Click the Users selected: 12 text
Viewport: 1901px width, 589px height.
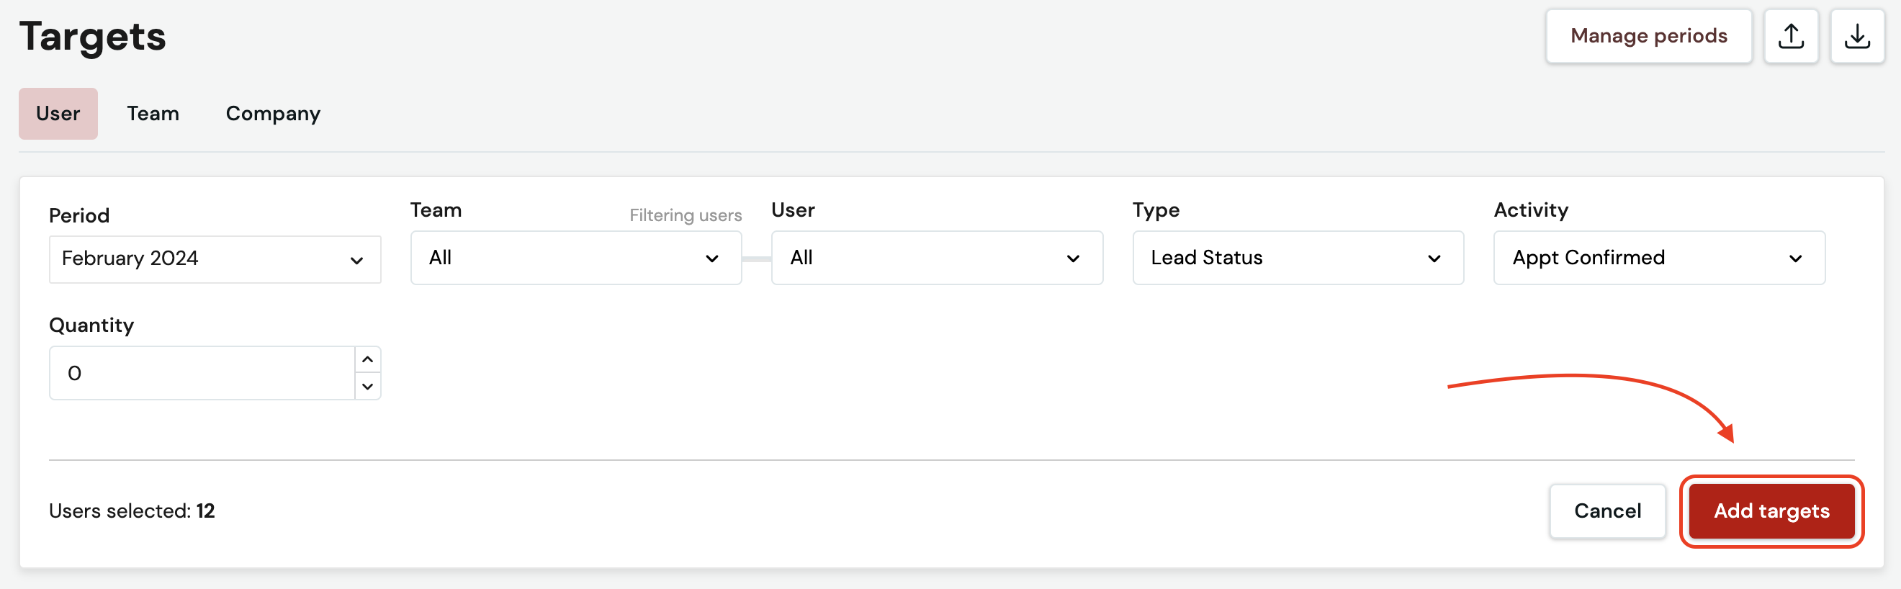[x=132, y=511]
